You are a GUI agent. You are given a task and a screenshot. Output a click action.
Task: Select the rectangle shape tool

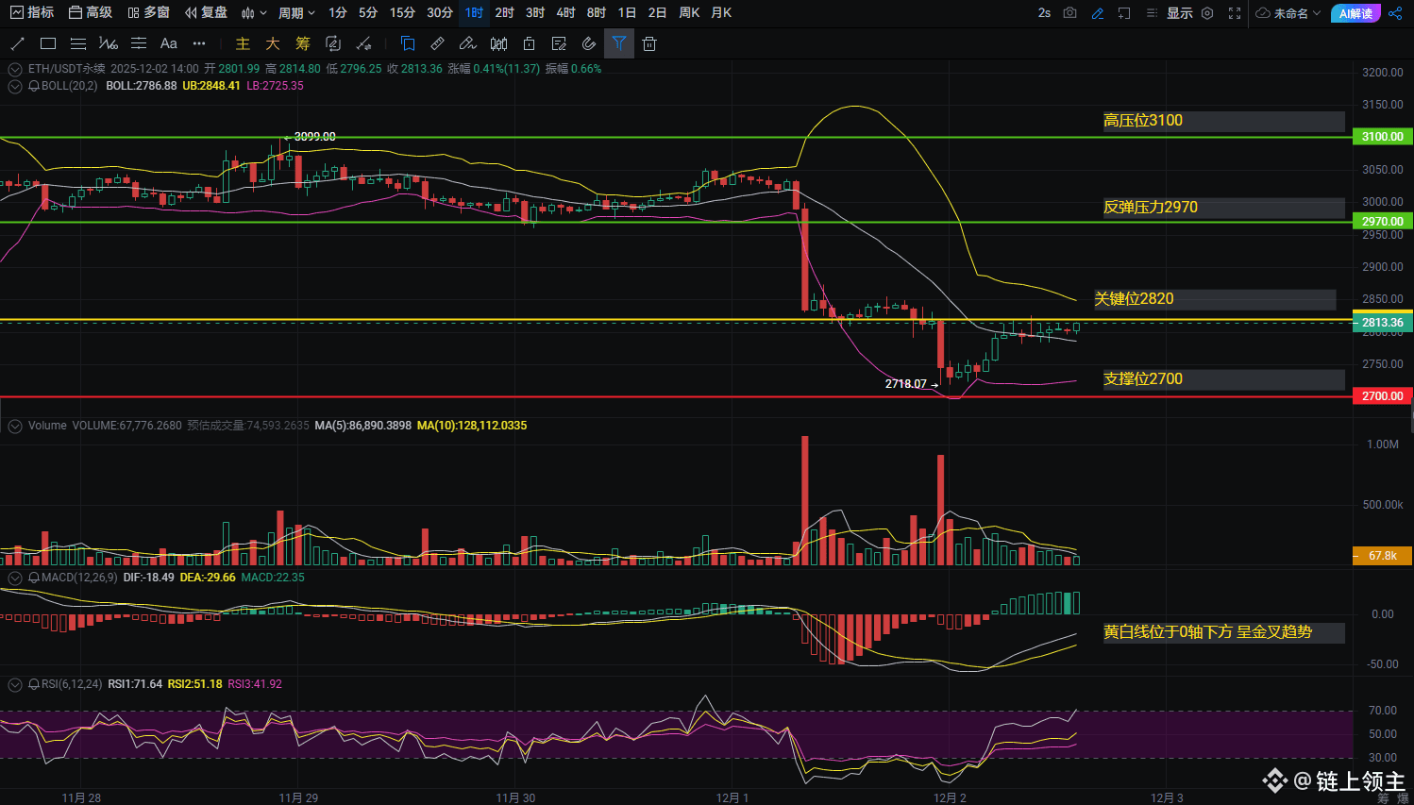(x=48, y=43)
